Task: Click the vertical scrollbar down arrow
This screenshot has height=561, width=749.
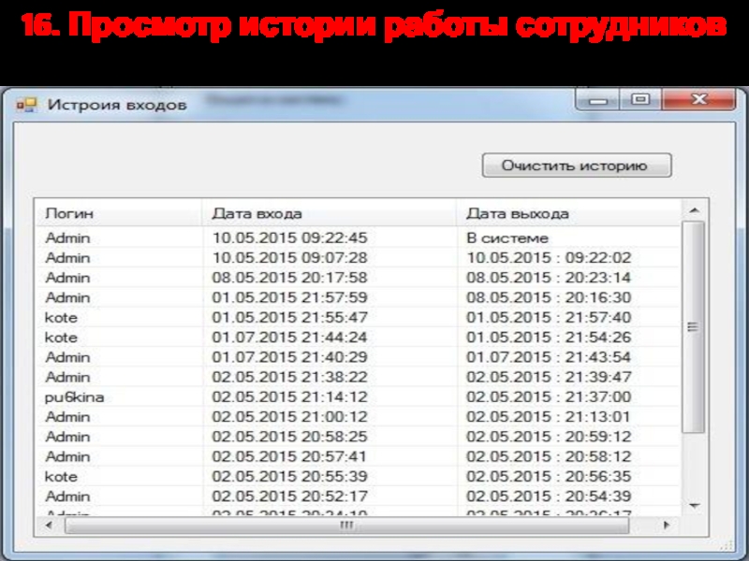Action: click(x=693, y=507)
